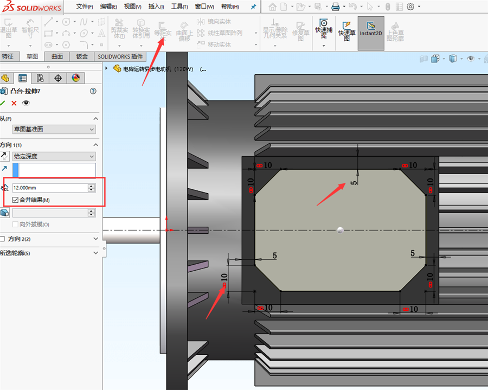Viewport: 488px width, 390px height.
Task: Select the Circle sketch tool
Action: [66, 22]
